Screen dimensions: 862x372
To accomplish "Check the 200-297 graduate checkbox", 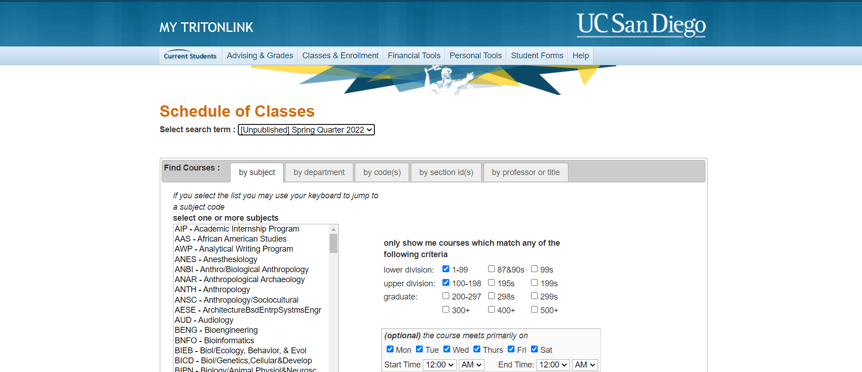I will 446,296.
